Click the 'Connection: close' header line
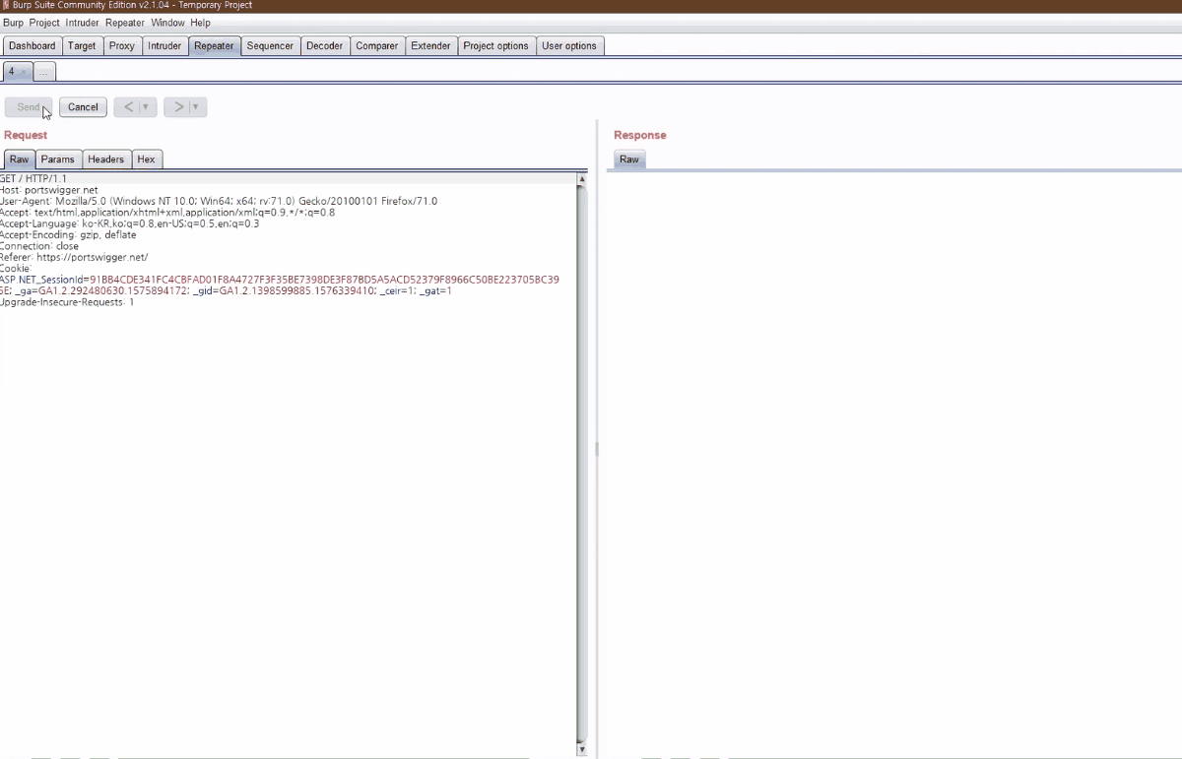 click(39, 246)
